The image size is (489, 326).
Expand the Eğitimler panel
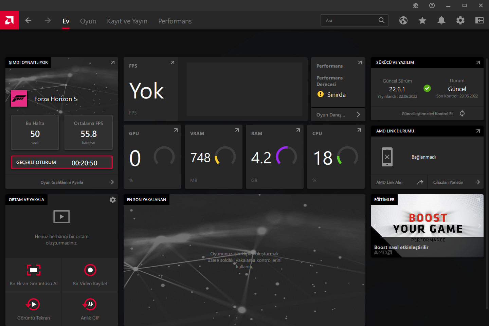(478, 200)
